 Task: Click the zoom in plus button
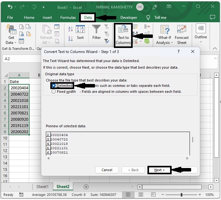click(x=200, y=195)
